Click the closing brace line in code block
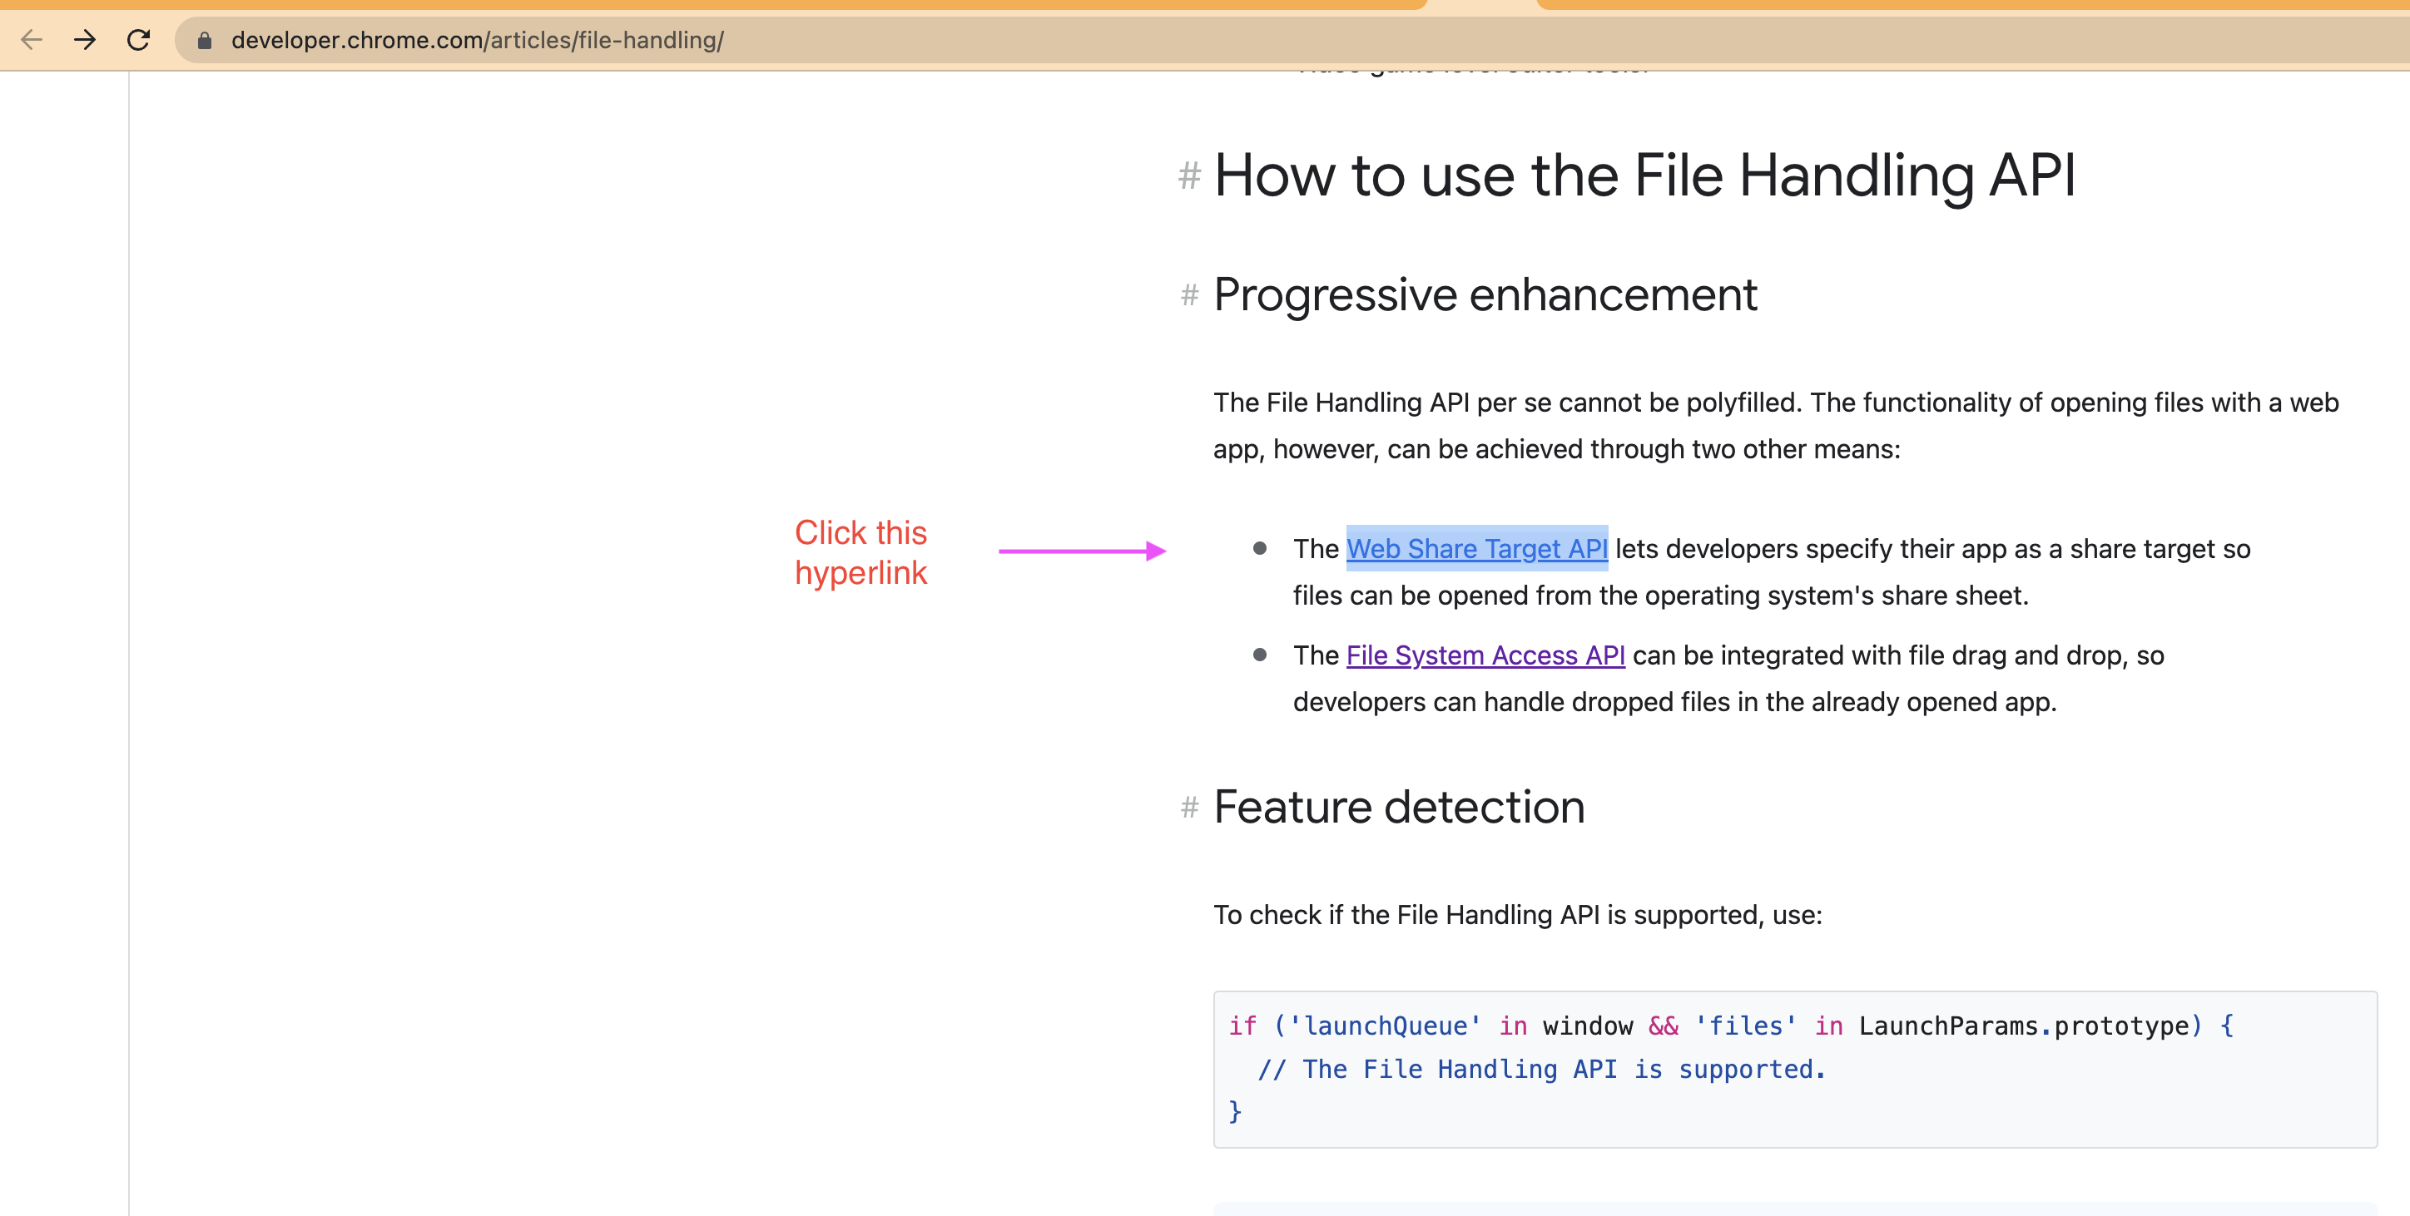The width and height of the screenshot is (2410, 1216). [x=1235, y=1111]
